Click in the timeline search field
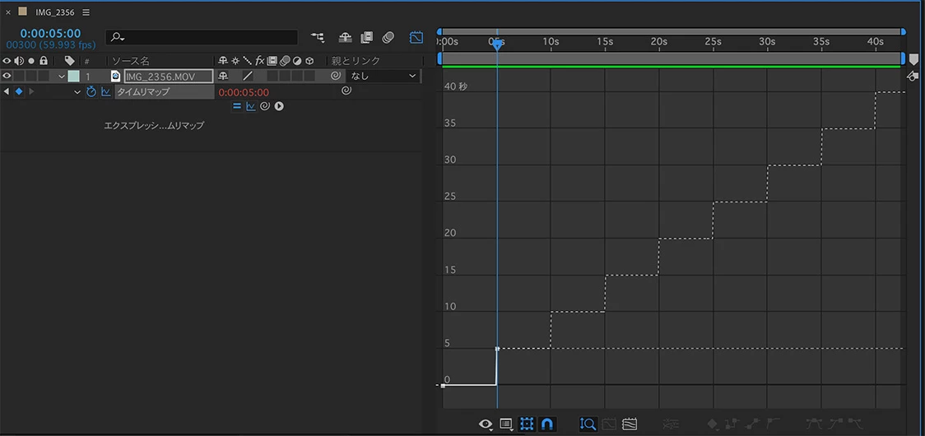 pyautogui.click(x=202, y=37)
